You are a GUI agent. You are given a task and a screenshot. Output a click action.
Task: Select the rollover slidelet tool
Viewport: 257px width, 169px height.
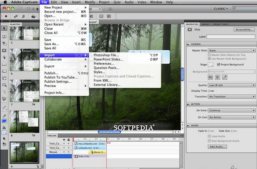click(4, 78)
